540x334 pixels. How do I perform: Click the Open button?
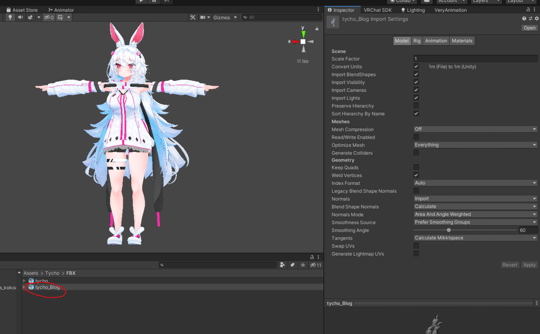pyautogui.click(x=529, y=28)
